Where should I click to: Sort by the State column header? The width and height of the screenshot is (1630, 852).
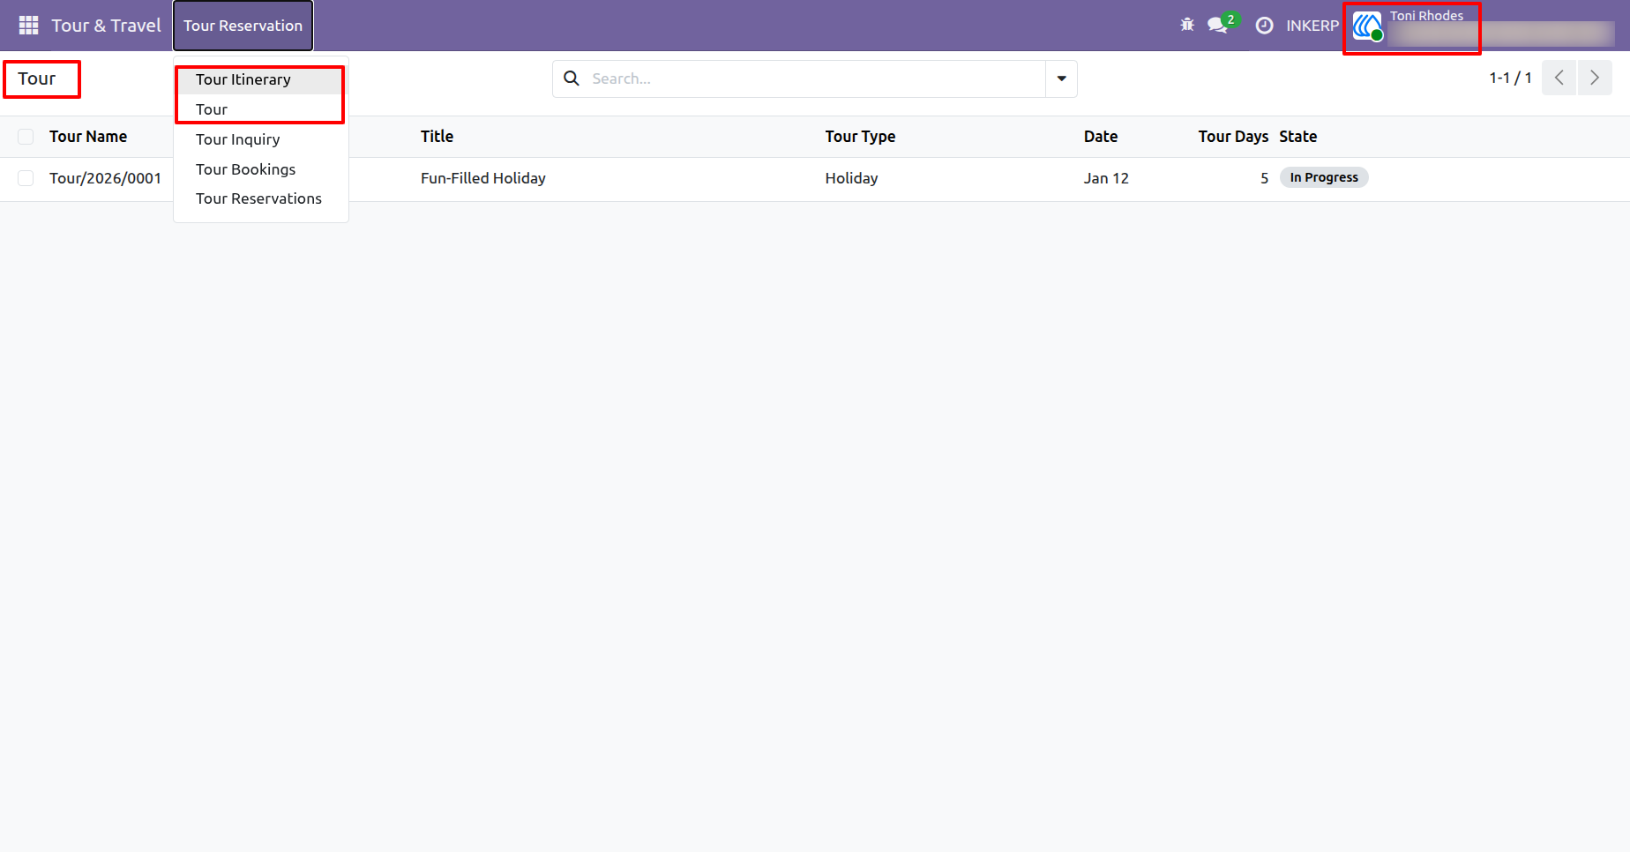(1297, 137)
